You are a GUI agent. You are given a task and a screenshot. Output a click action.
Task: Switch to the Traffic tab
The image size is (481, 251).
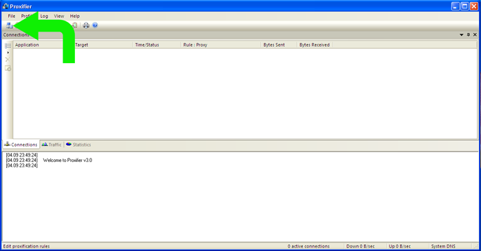click(52, 145)
